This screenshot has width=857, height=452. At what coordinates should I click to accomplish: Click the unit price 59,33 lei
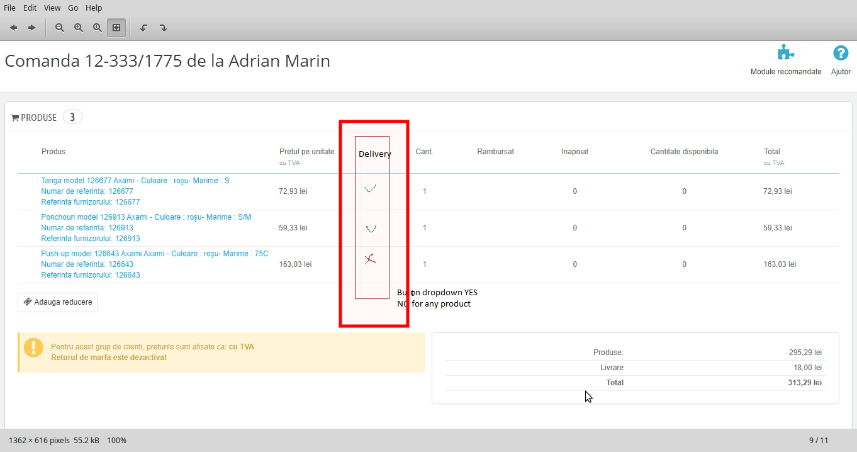293,228
